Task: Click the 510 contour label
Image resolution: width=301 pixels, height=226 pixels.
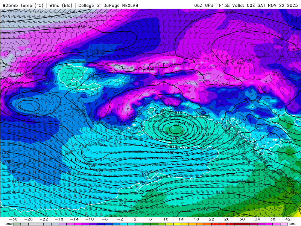Action: click(178, 113)
